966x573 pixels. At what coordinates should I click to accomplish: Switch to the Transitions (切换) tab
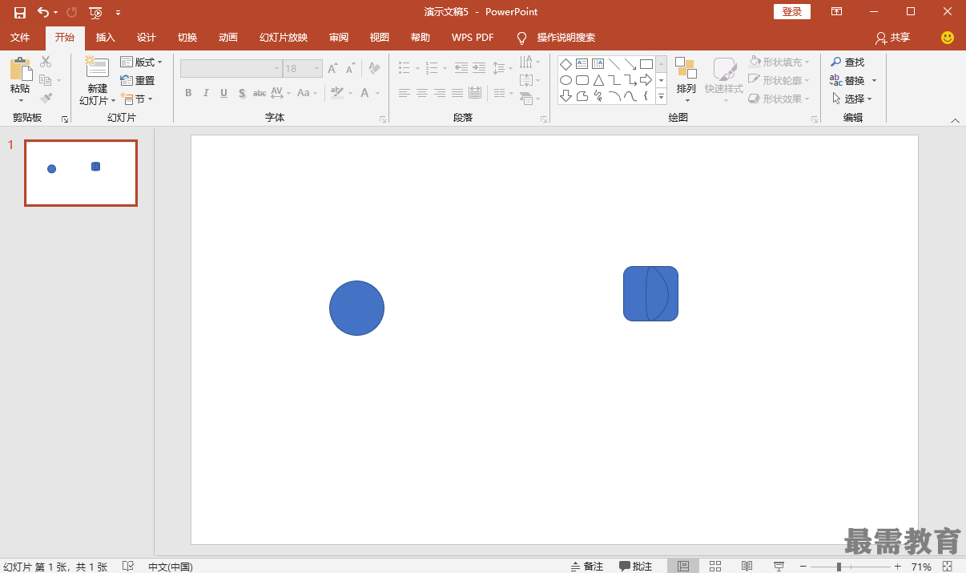pyautogui.click(x=187, y=38)
